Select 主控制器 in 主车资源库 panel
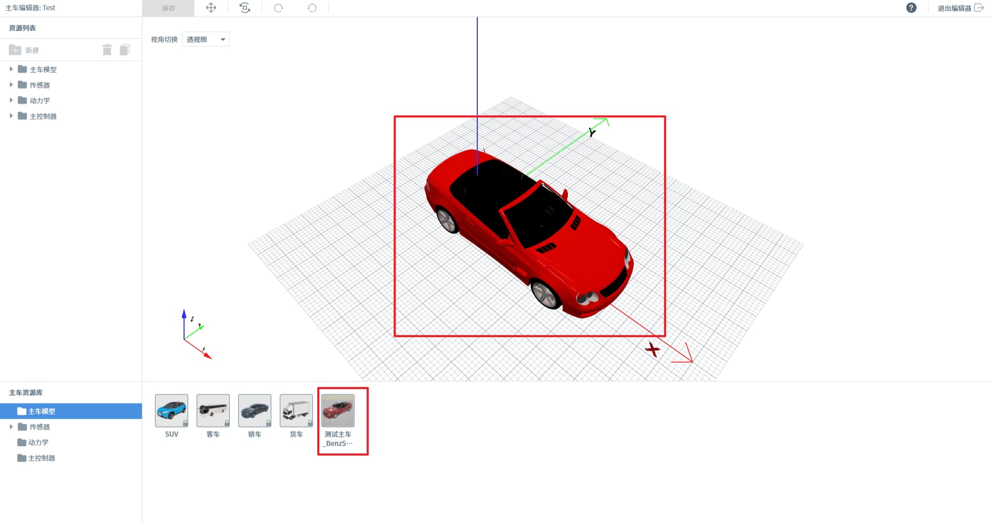Screen dimensions: 992x524 (x=42, y=458)
